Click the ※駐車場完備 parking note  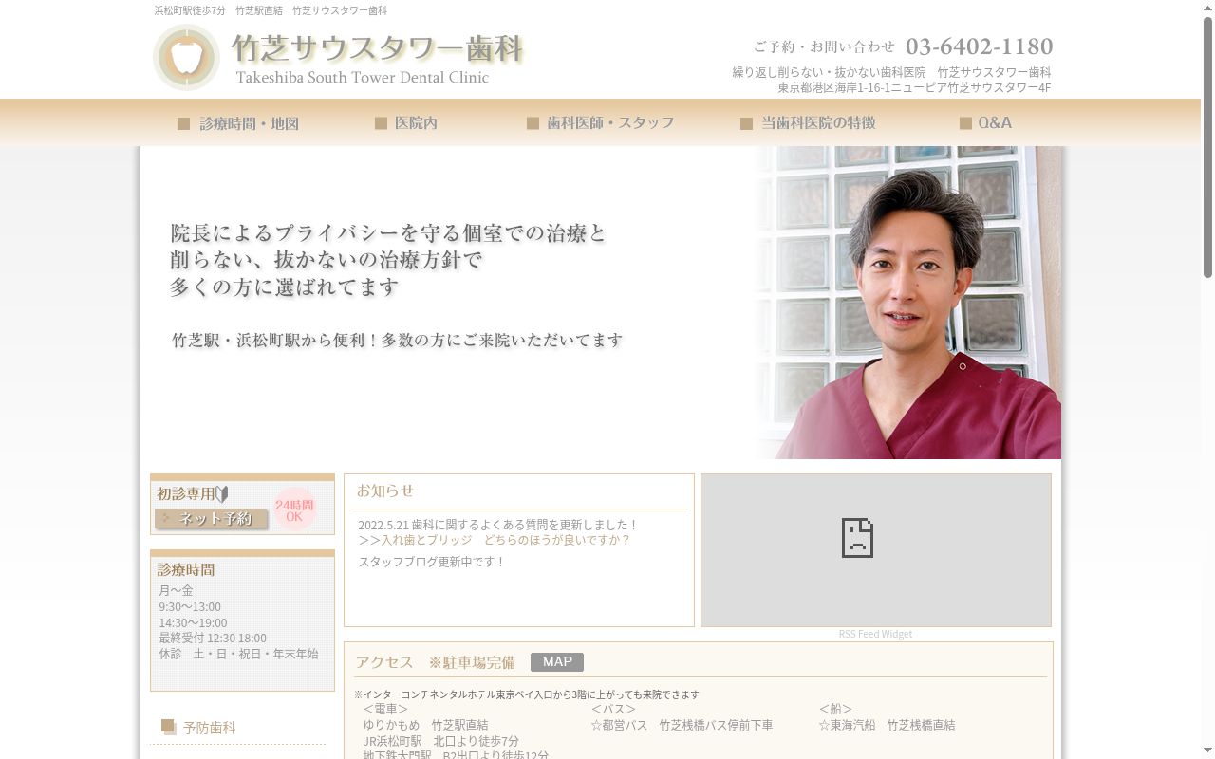click(x=472, y=662)
